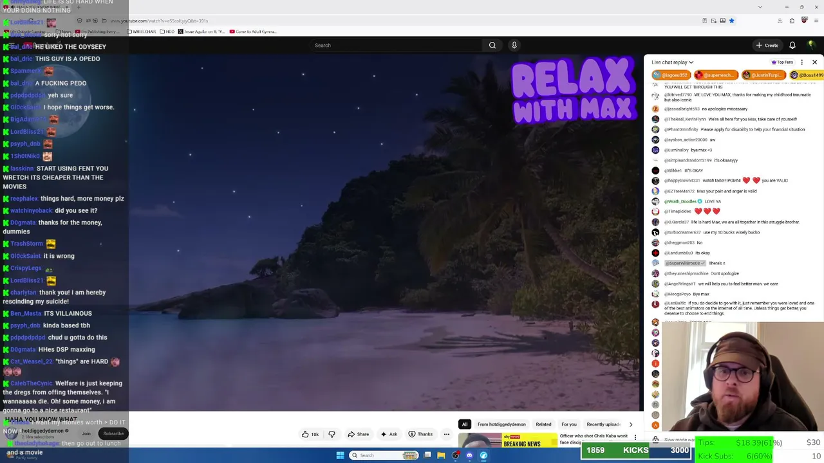Open options for Officer who shot Chris Kaba video

[x=635, y=437]
